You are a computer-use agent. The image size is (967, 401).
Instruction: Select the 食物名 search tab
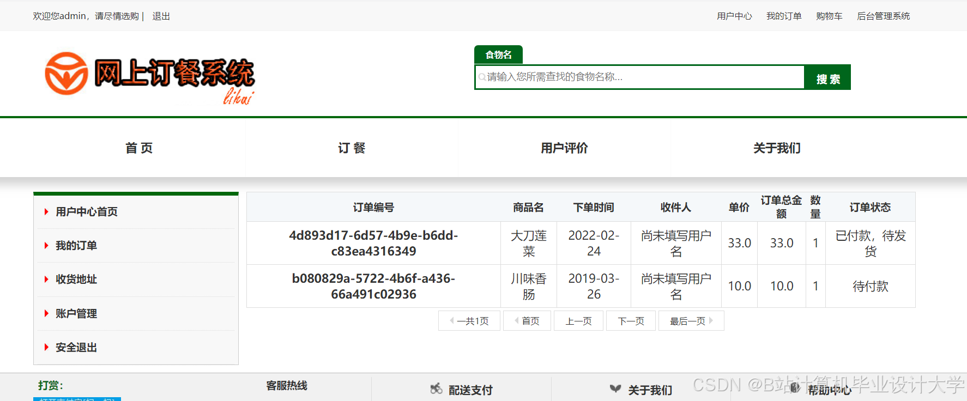coord(498,54)
